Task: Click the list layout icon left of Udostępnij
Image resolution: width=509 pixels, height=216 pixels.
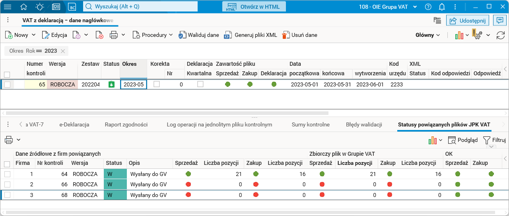Action: 437,21
